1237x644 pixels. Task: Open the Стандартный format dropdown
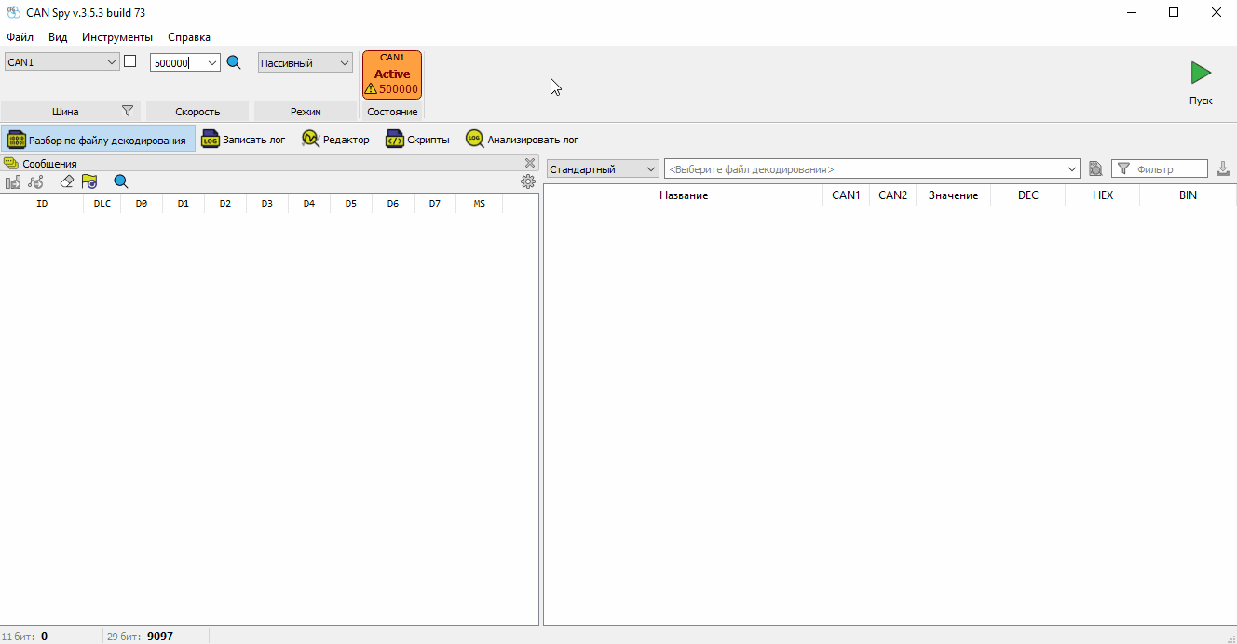[x=603, y=169]
